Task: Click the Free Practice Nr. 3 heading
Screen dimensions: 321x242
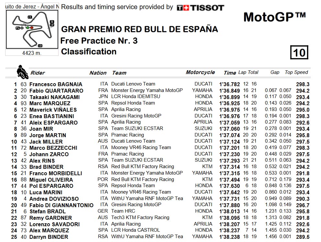Action: click(x=99, y=41)
